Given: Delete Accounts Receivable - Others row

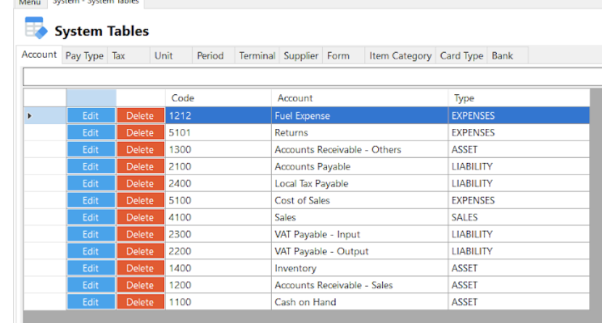Looking at the screenshot, I should (x=141, y=149).
